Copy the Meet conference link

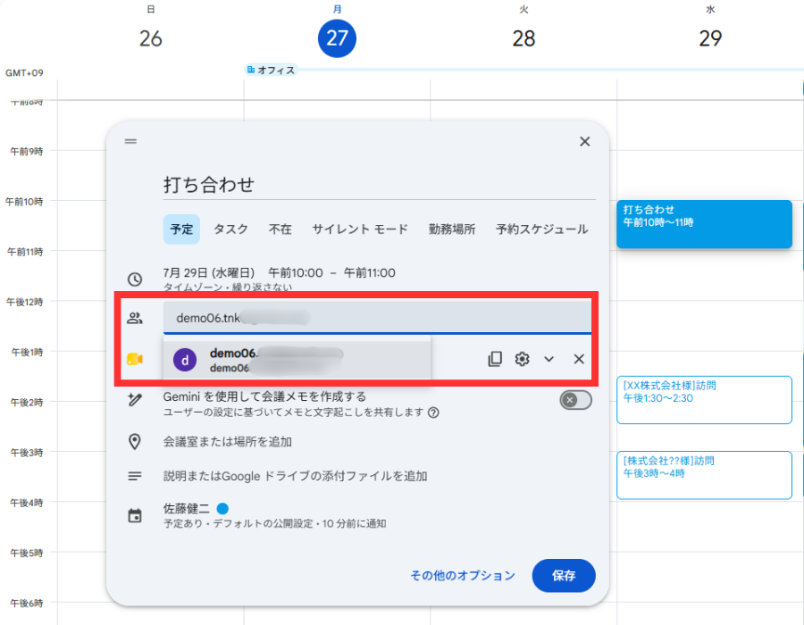(495, 359)
